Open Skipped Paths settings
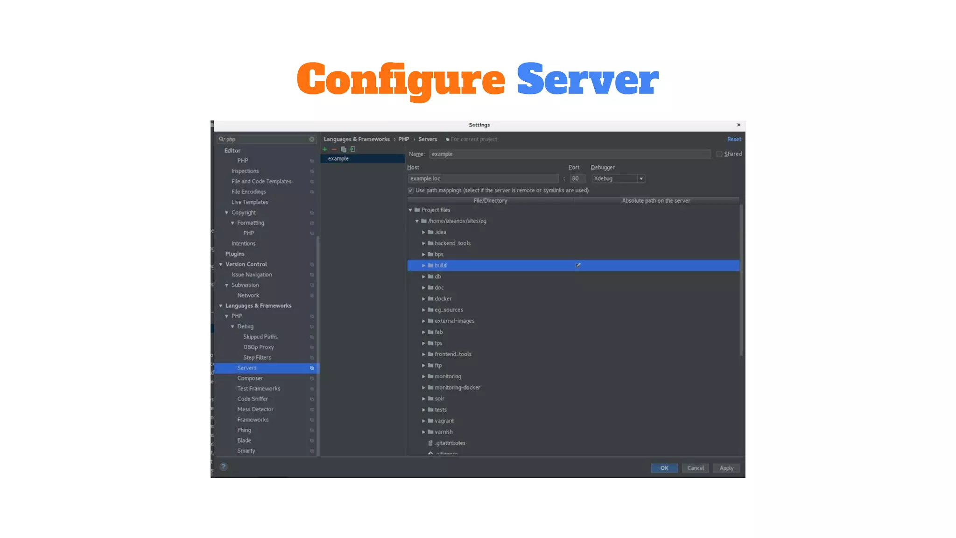Image resolution: width=956 pixels, height=538 pixels. point(260,337)
